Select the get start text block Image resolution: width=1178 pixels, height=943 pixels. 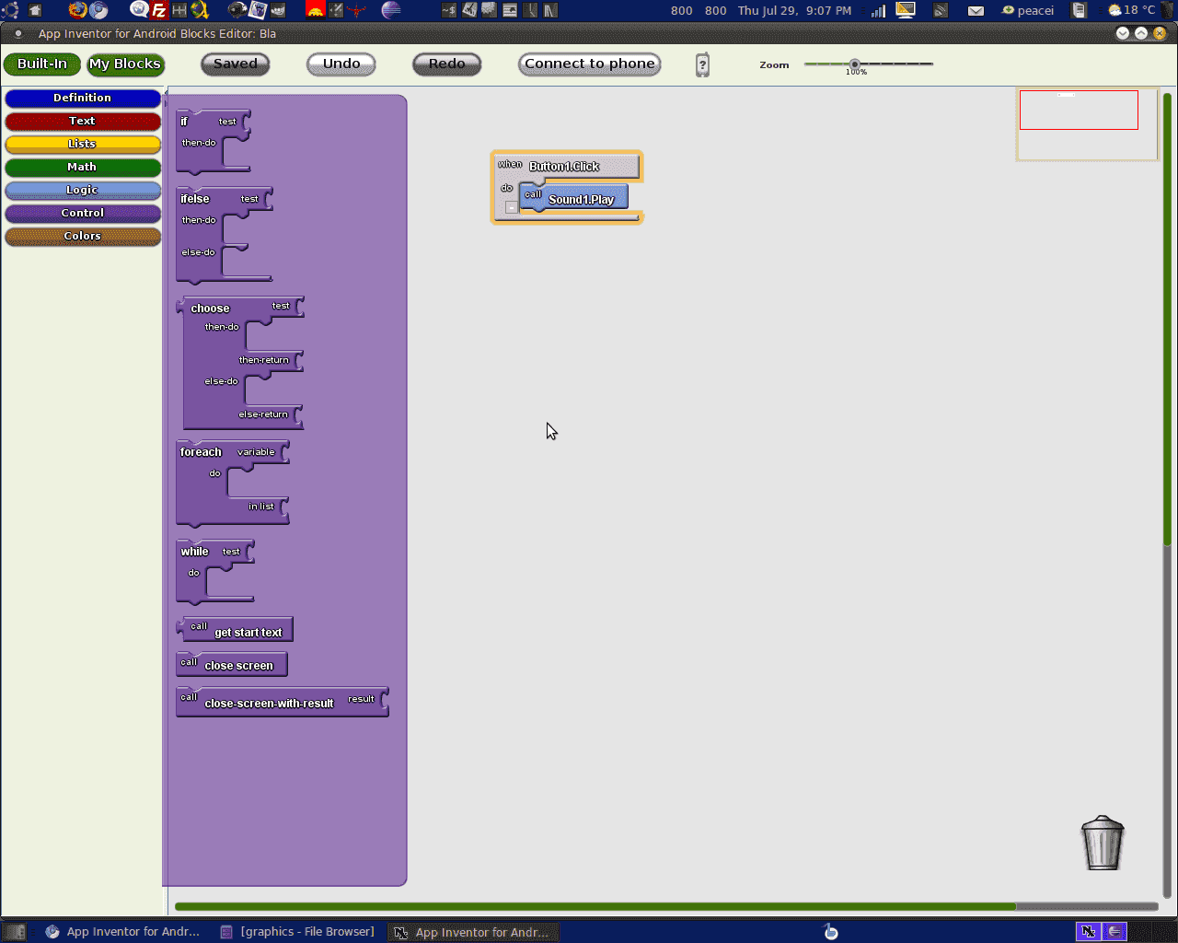236,630
